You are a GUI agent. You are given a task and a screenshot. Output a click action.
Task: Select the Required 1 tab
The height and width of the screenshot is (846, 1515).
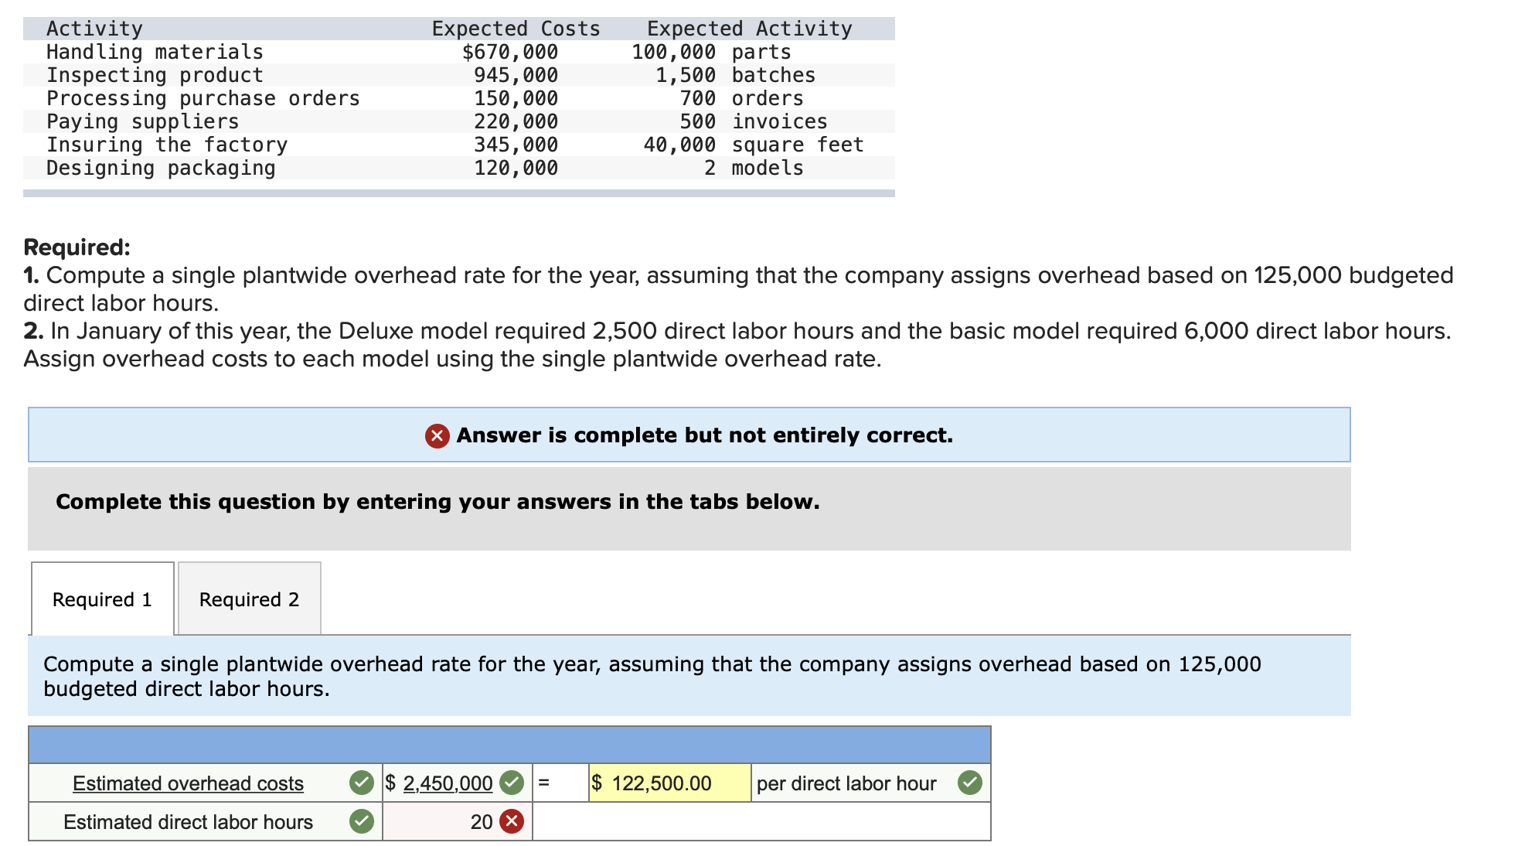coord(102,599)
